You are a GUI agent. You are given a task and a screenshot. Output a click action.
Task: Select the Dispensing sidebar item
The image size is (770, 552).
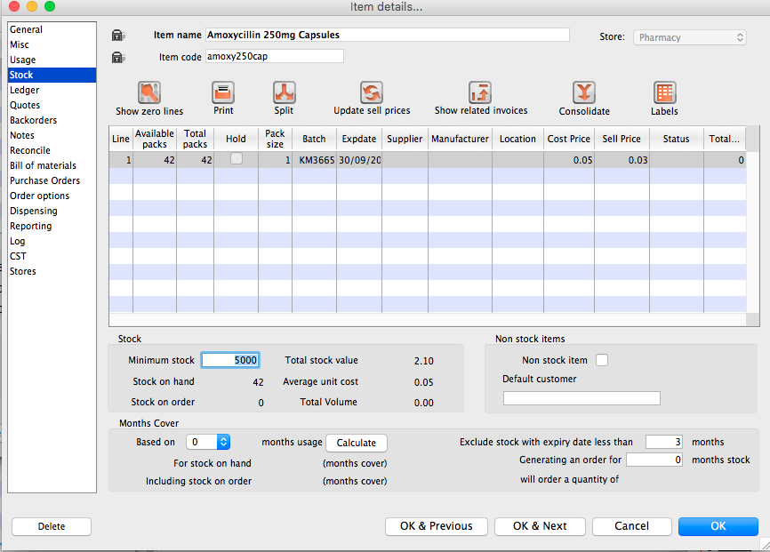coord(34,211)
